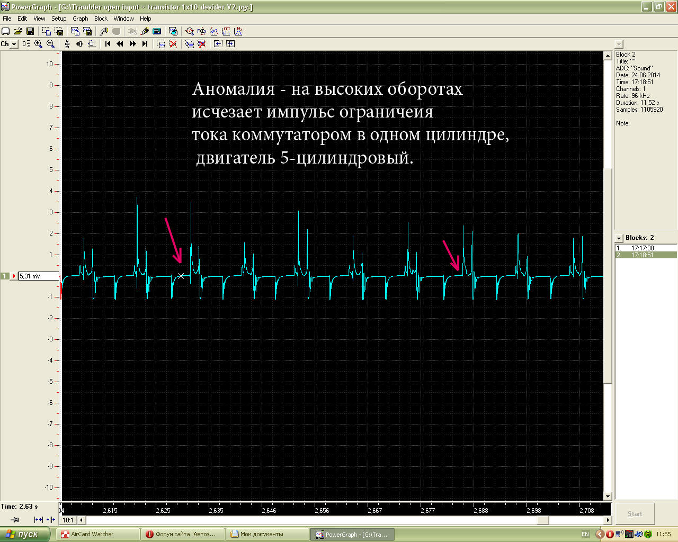Save the file with the floppy disk icon
Viewport: 678px width, 542px height.
30,31
